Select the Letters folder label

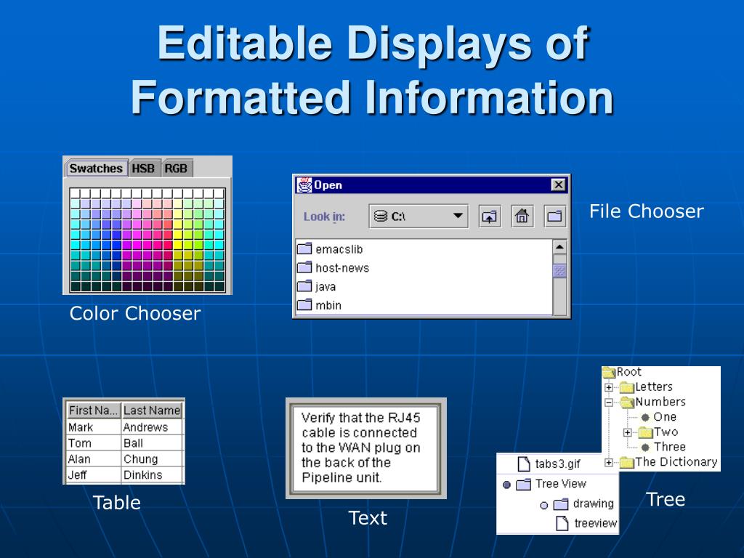coord(654,387)
